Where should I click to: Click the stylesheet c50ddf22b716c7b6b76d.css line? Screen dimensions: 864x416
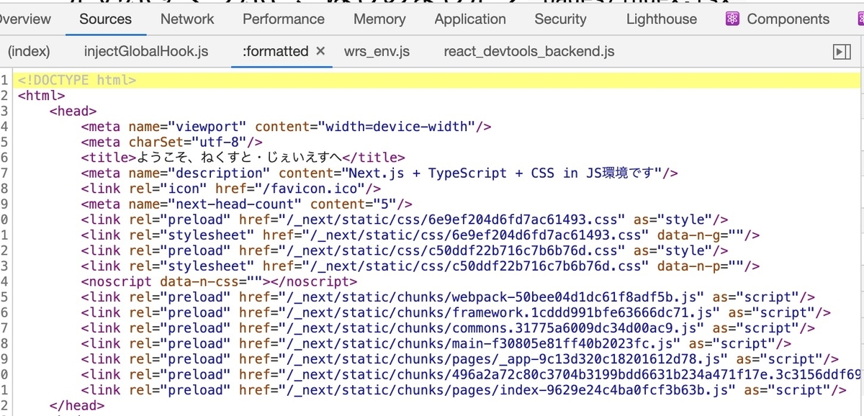(420, 266)
